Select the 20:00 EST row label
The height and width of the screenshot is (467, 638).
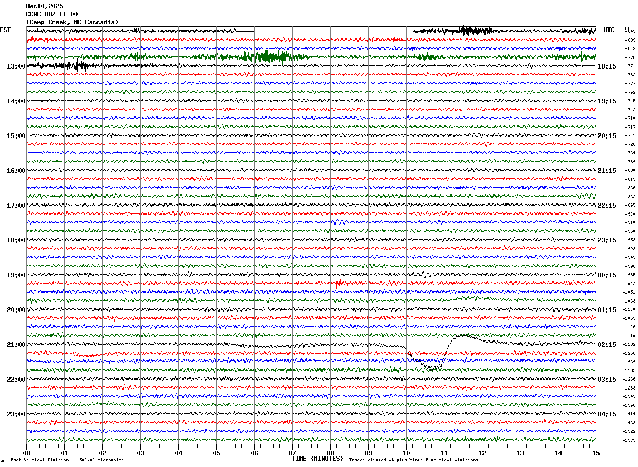coord(16,310)
